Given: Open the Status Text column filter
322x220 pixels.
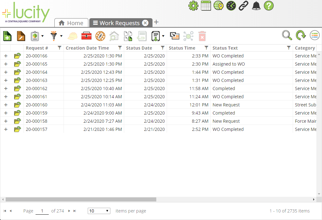Looking at the screenshot, I should pyautogui.click(x=289, y=48).
